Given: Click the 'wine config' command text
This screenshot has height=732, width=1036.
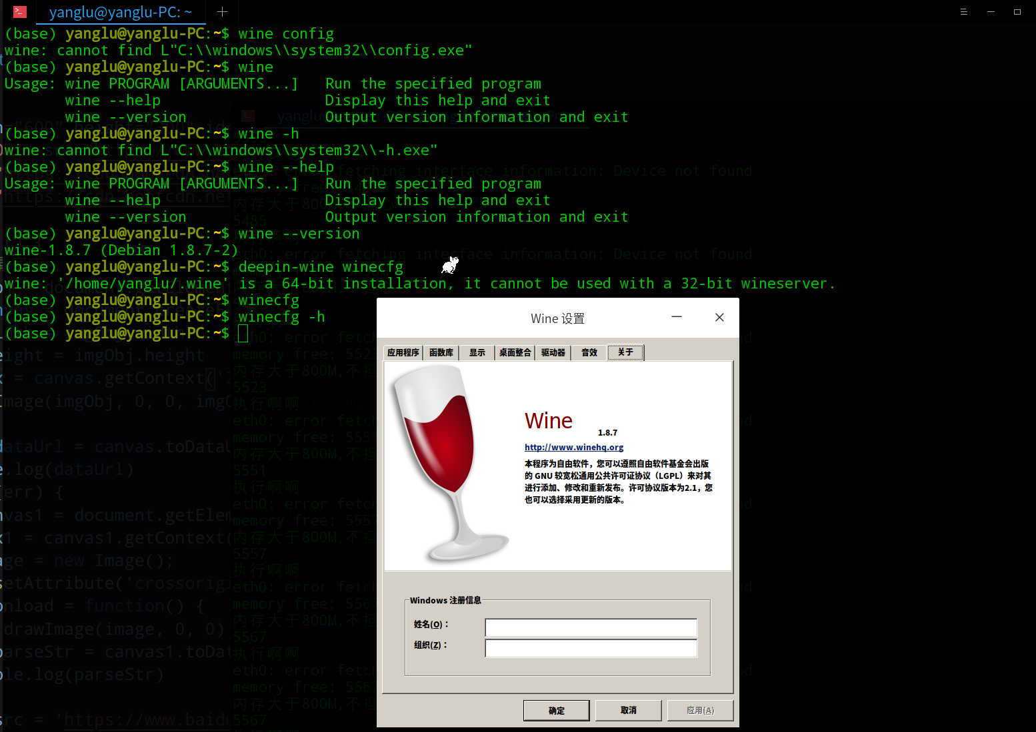Looking at the screenshot, I should click(x=286, y=34).
